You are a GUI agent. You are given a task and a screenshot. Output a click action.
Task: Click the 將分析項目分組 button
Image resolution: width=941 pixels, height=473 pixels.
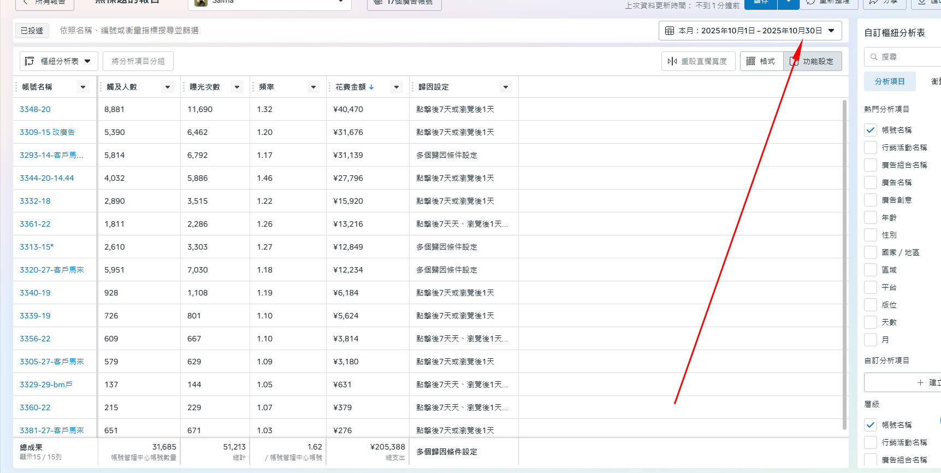click(138, 61)
